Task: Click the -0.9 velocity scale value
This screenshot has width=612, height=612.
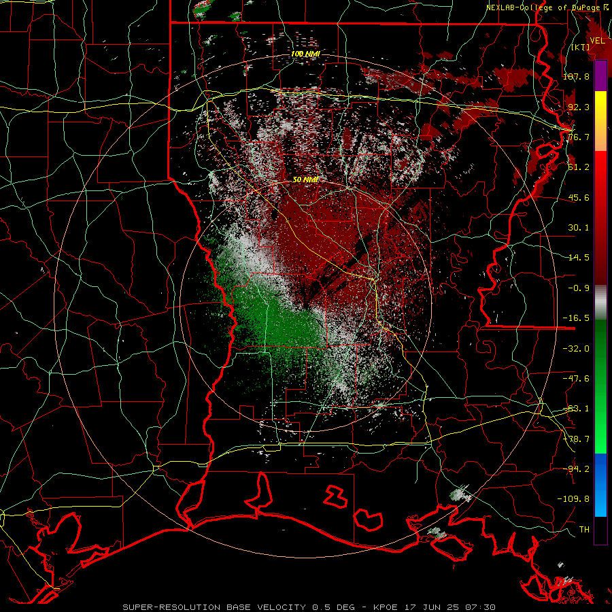Action: pos(579,288)
